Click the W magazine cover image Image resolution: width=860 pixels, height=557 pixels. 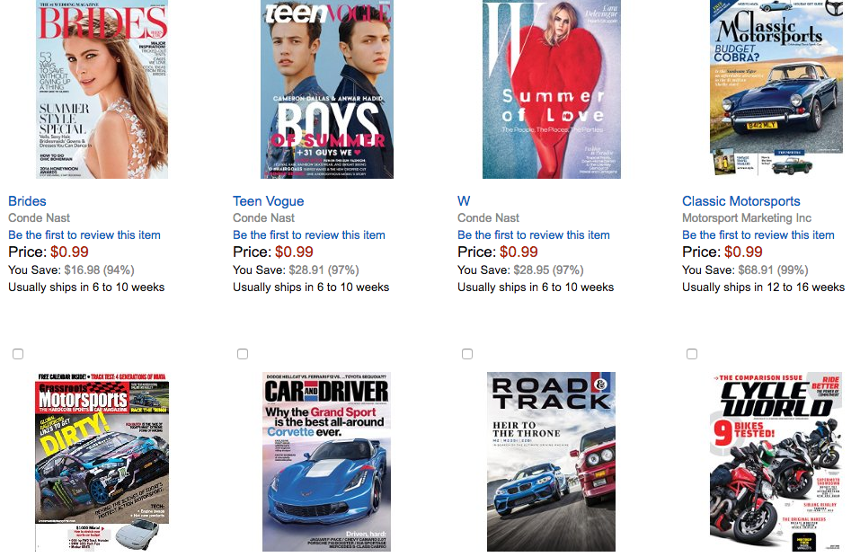coord(551,90)
